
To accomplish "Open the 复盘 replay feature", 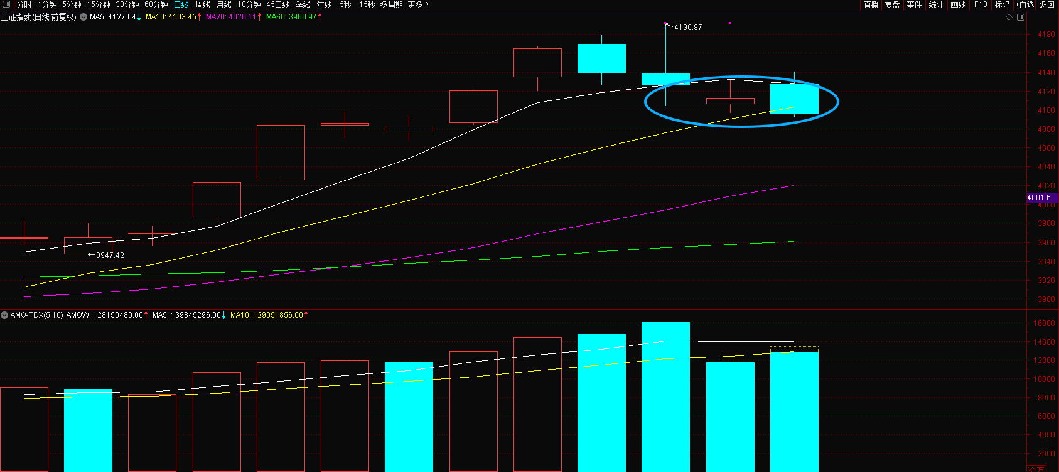I will [892, 4].
